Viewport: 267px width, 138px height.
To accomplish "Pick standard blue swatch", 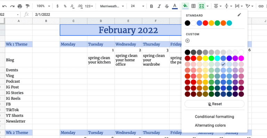I will [x=200, y=23].
